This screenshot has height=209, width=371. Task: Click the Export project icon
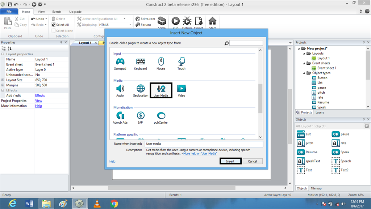click(199, 21)
